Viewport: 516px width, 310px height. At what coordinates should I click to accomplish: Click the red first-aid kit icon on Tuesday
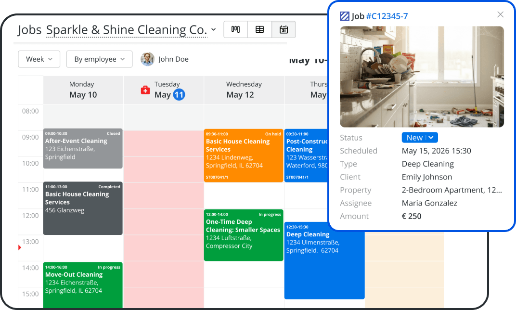(x=145, y=90)
